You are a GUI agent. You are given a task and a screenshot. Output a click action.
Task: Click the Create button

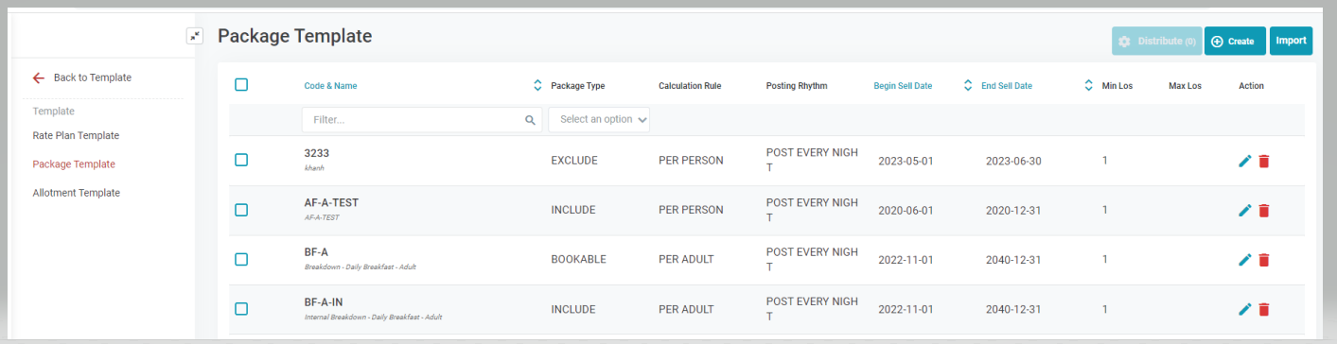(1235, 41)
